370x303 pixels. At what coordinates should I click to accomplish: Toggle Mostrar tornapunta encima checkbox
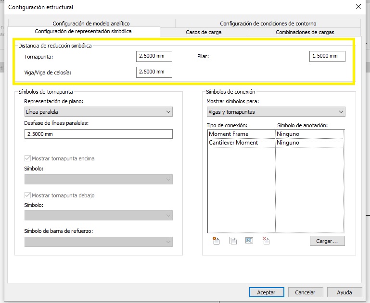(28, 158)
